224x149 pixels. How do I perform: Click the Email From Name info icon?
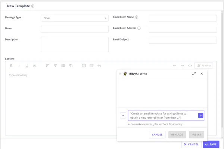[137, 17]
